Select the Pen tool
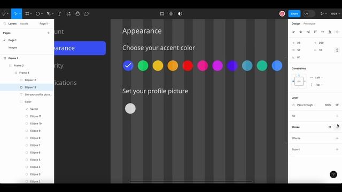Viewport: 342px width, 192px height. pos(49,14)
